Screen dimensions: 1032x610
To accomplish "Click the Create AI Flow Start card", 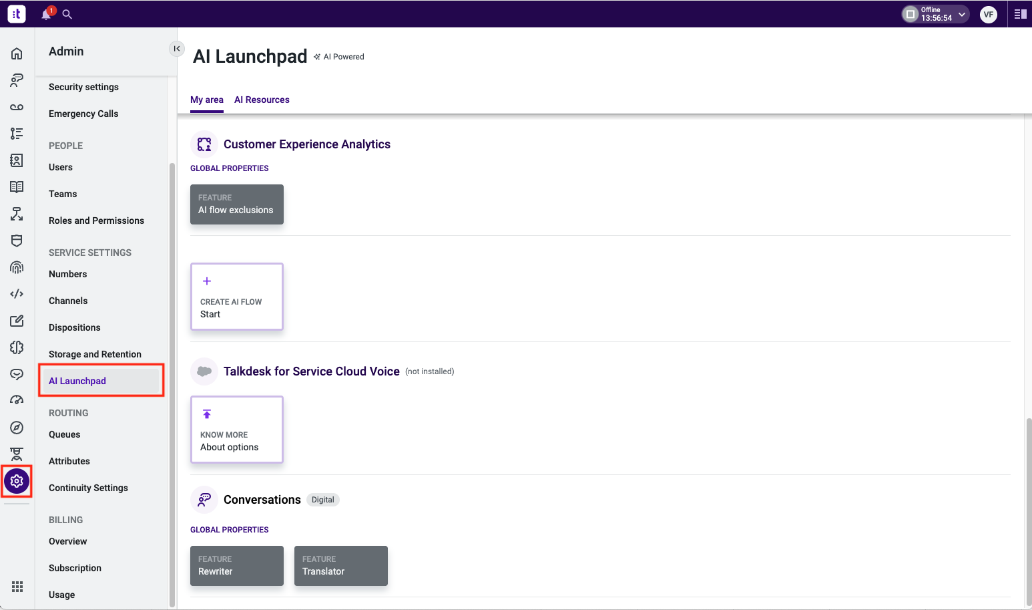I will pyautogui.click(x=237, y=297).
